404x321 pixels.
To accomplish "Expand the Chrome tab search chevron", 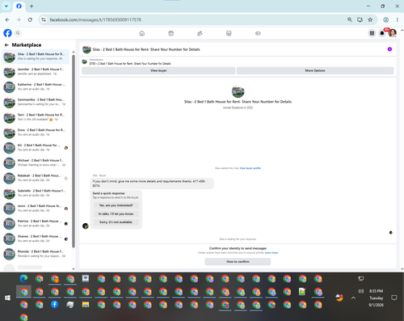I will (6, 6).
